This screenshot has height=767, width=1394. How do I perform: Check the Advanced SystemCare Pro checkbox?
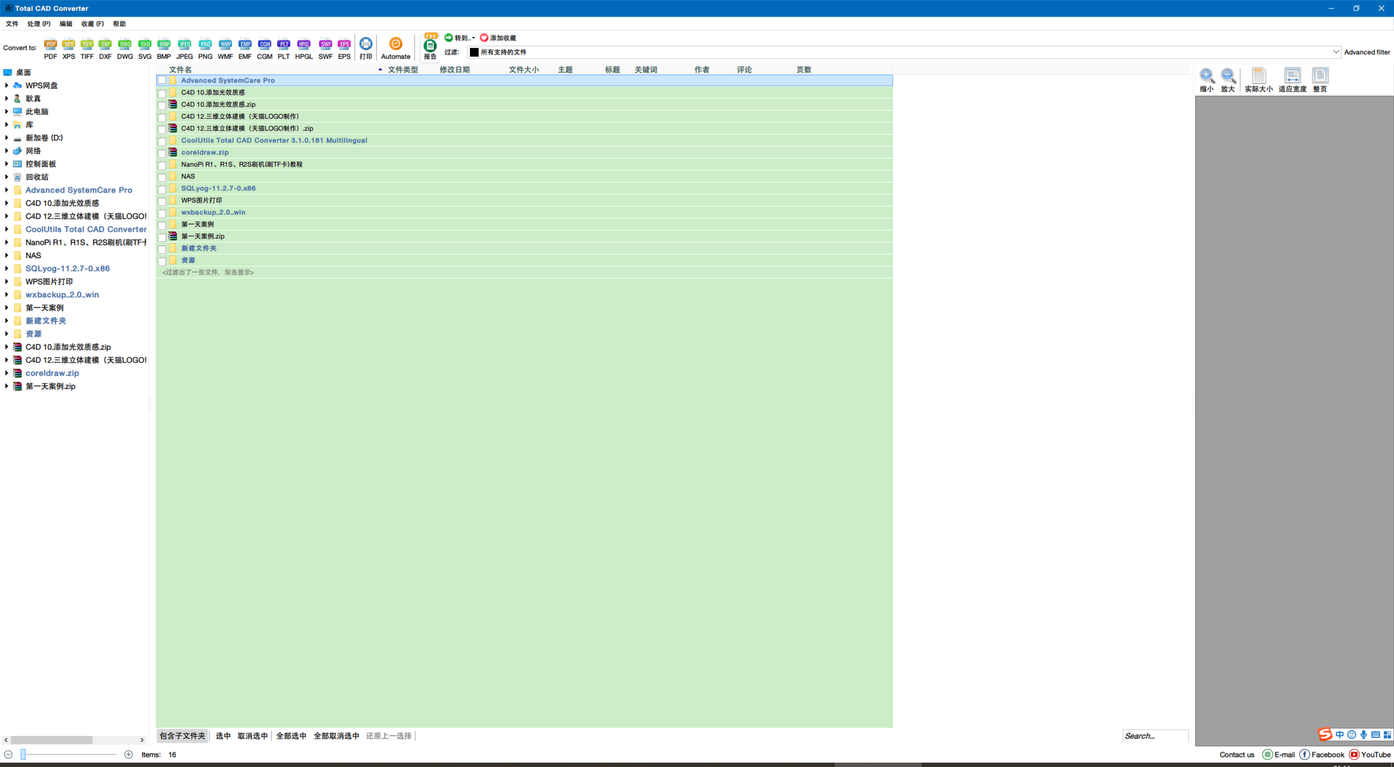[x=162, y=80]
